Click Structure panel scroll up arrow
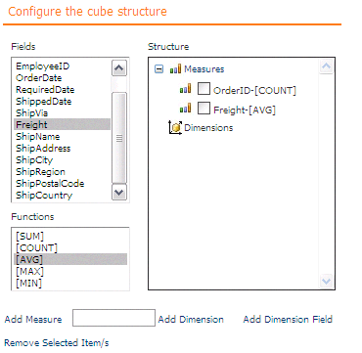Viewport: 362px width, 353px height. 327,66
